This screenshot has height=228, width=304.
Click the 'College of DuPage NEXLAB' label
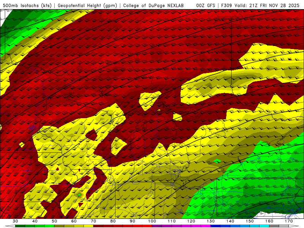point(154,6)
